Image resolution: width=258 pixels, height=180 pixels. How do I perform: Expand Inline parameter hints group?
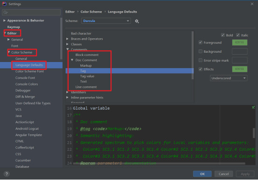tap(67, 97)
